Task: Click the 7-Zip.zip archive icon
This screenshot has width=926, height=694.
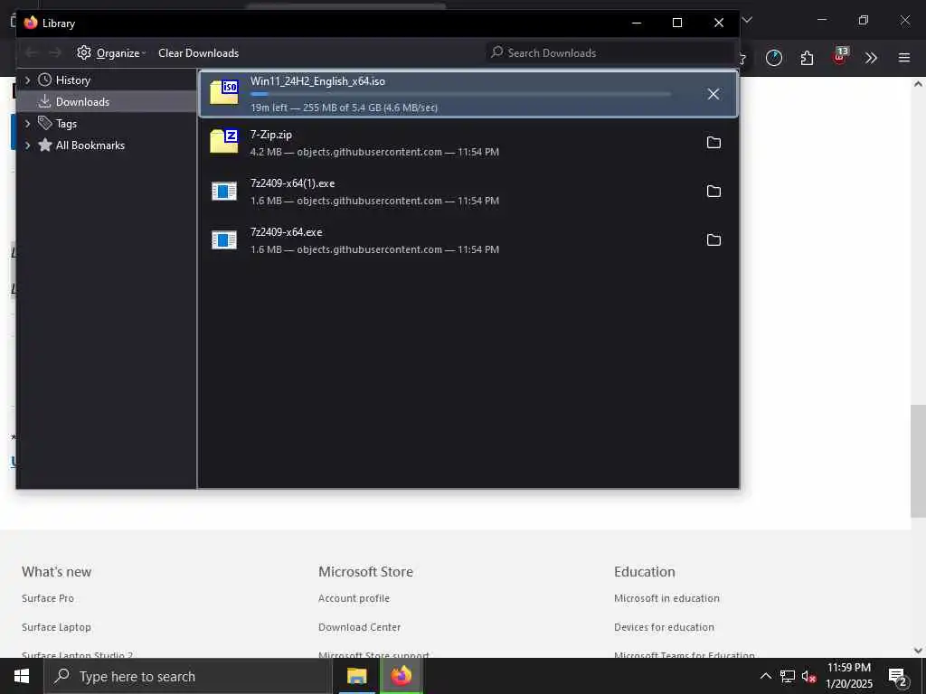Action: (224, 142)
